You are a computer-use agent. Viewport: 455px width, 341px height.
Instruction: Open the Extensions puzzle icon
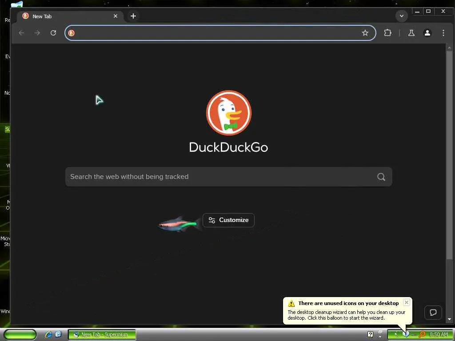(387, 33)
